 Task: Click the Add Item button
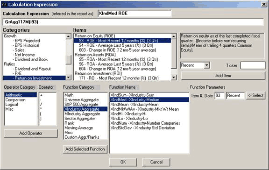pyautogui.click(x=223, y=76)
